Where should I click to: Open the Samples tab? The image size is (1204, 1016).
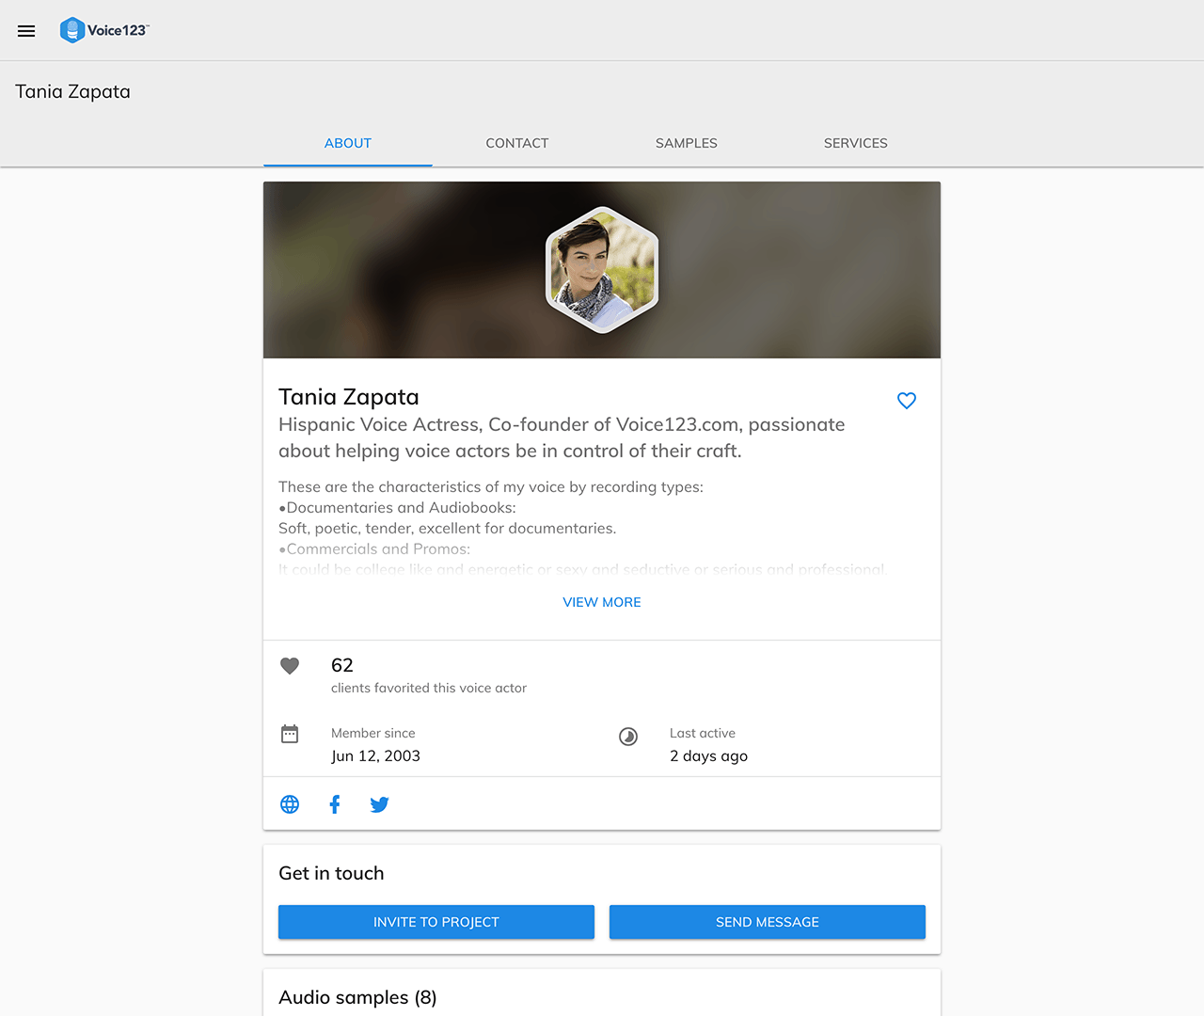tap(687, 143)
